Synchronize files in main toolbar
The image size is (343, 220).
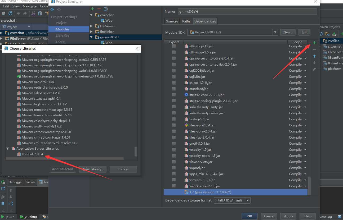10,13
